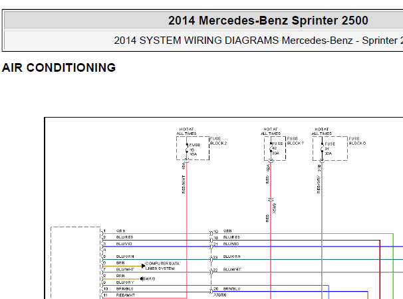This screenshot has height=299, width=403.
Task: Click 'HOT AT ALL TIMES' above Fuse Block 7
Action: (x=271, y=132)
